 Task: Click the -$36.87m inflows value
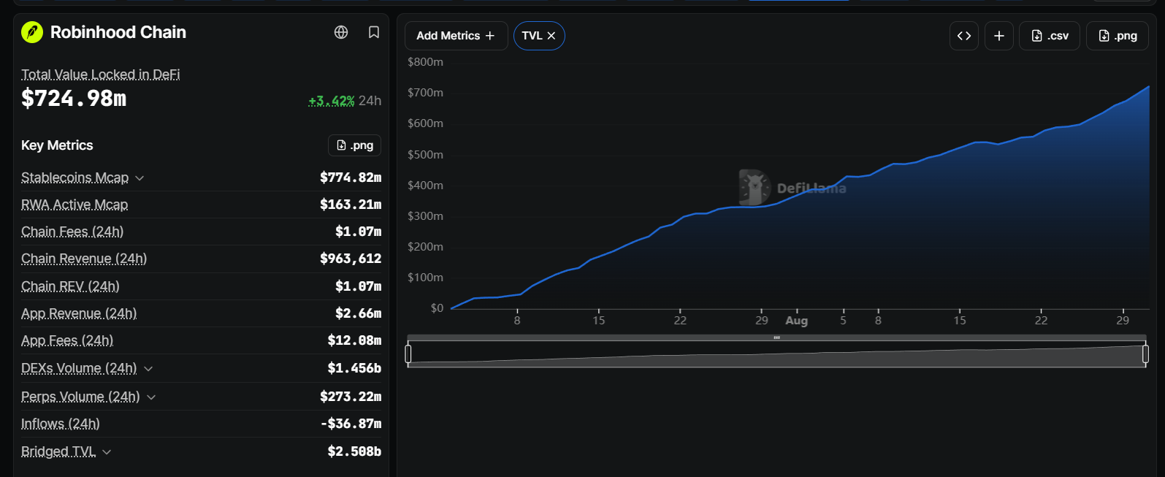coord(351,424)
